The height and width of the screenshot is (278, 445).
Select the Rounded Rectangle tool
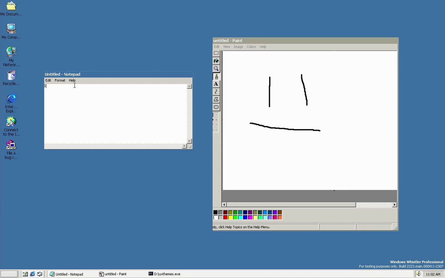coord(216,107)
